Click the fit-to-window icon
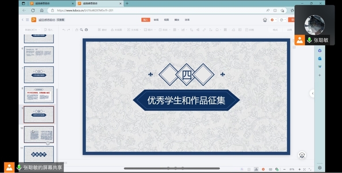 [304, 169]
